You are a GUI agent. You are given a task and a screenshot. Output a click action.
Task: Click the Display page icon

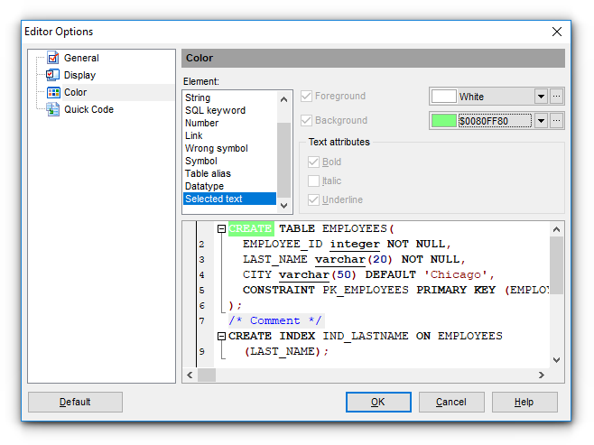click(x=52, y=76)
